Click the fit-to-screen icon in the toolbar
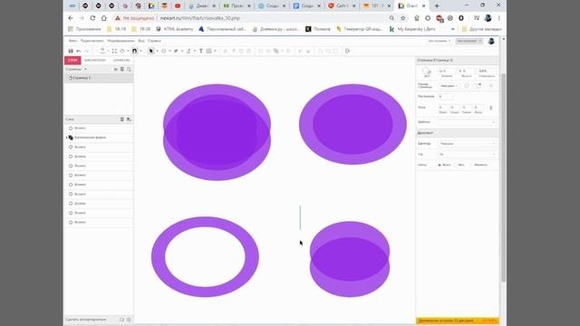 coord(114,51)
